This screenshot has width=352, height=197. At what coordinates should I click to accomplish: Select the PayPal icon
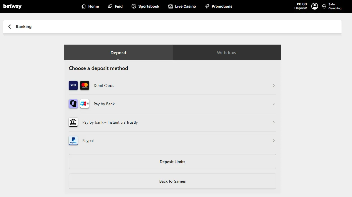(73, 140)
